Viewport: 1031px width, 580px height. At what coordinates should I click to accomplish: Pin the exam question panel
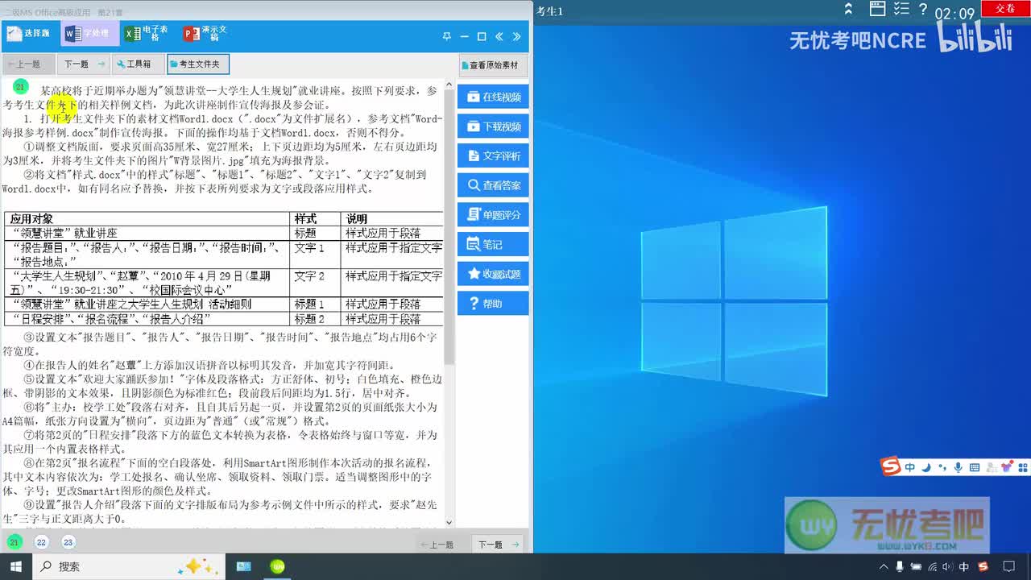point(446,36)
